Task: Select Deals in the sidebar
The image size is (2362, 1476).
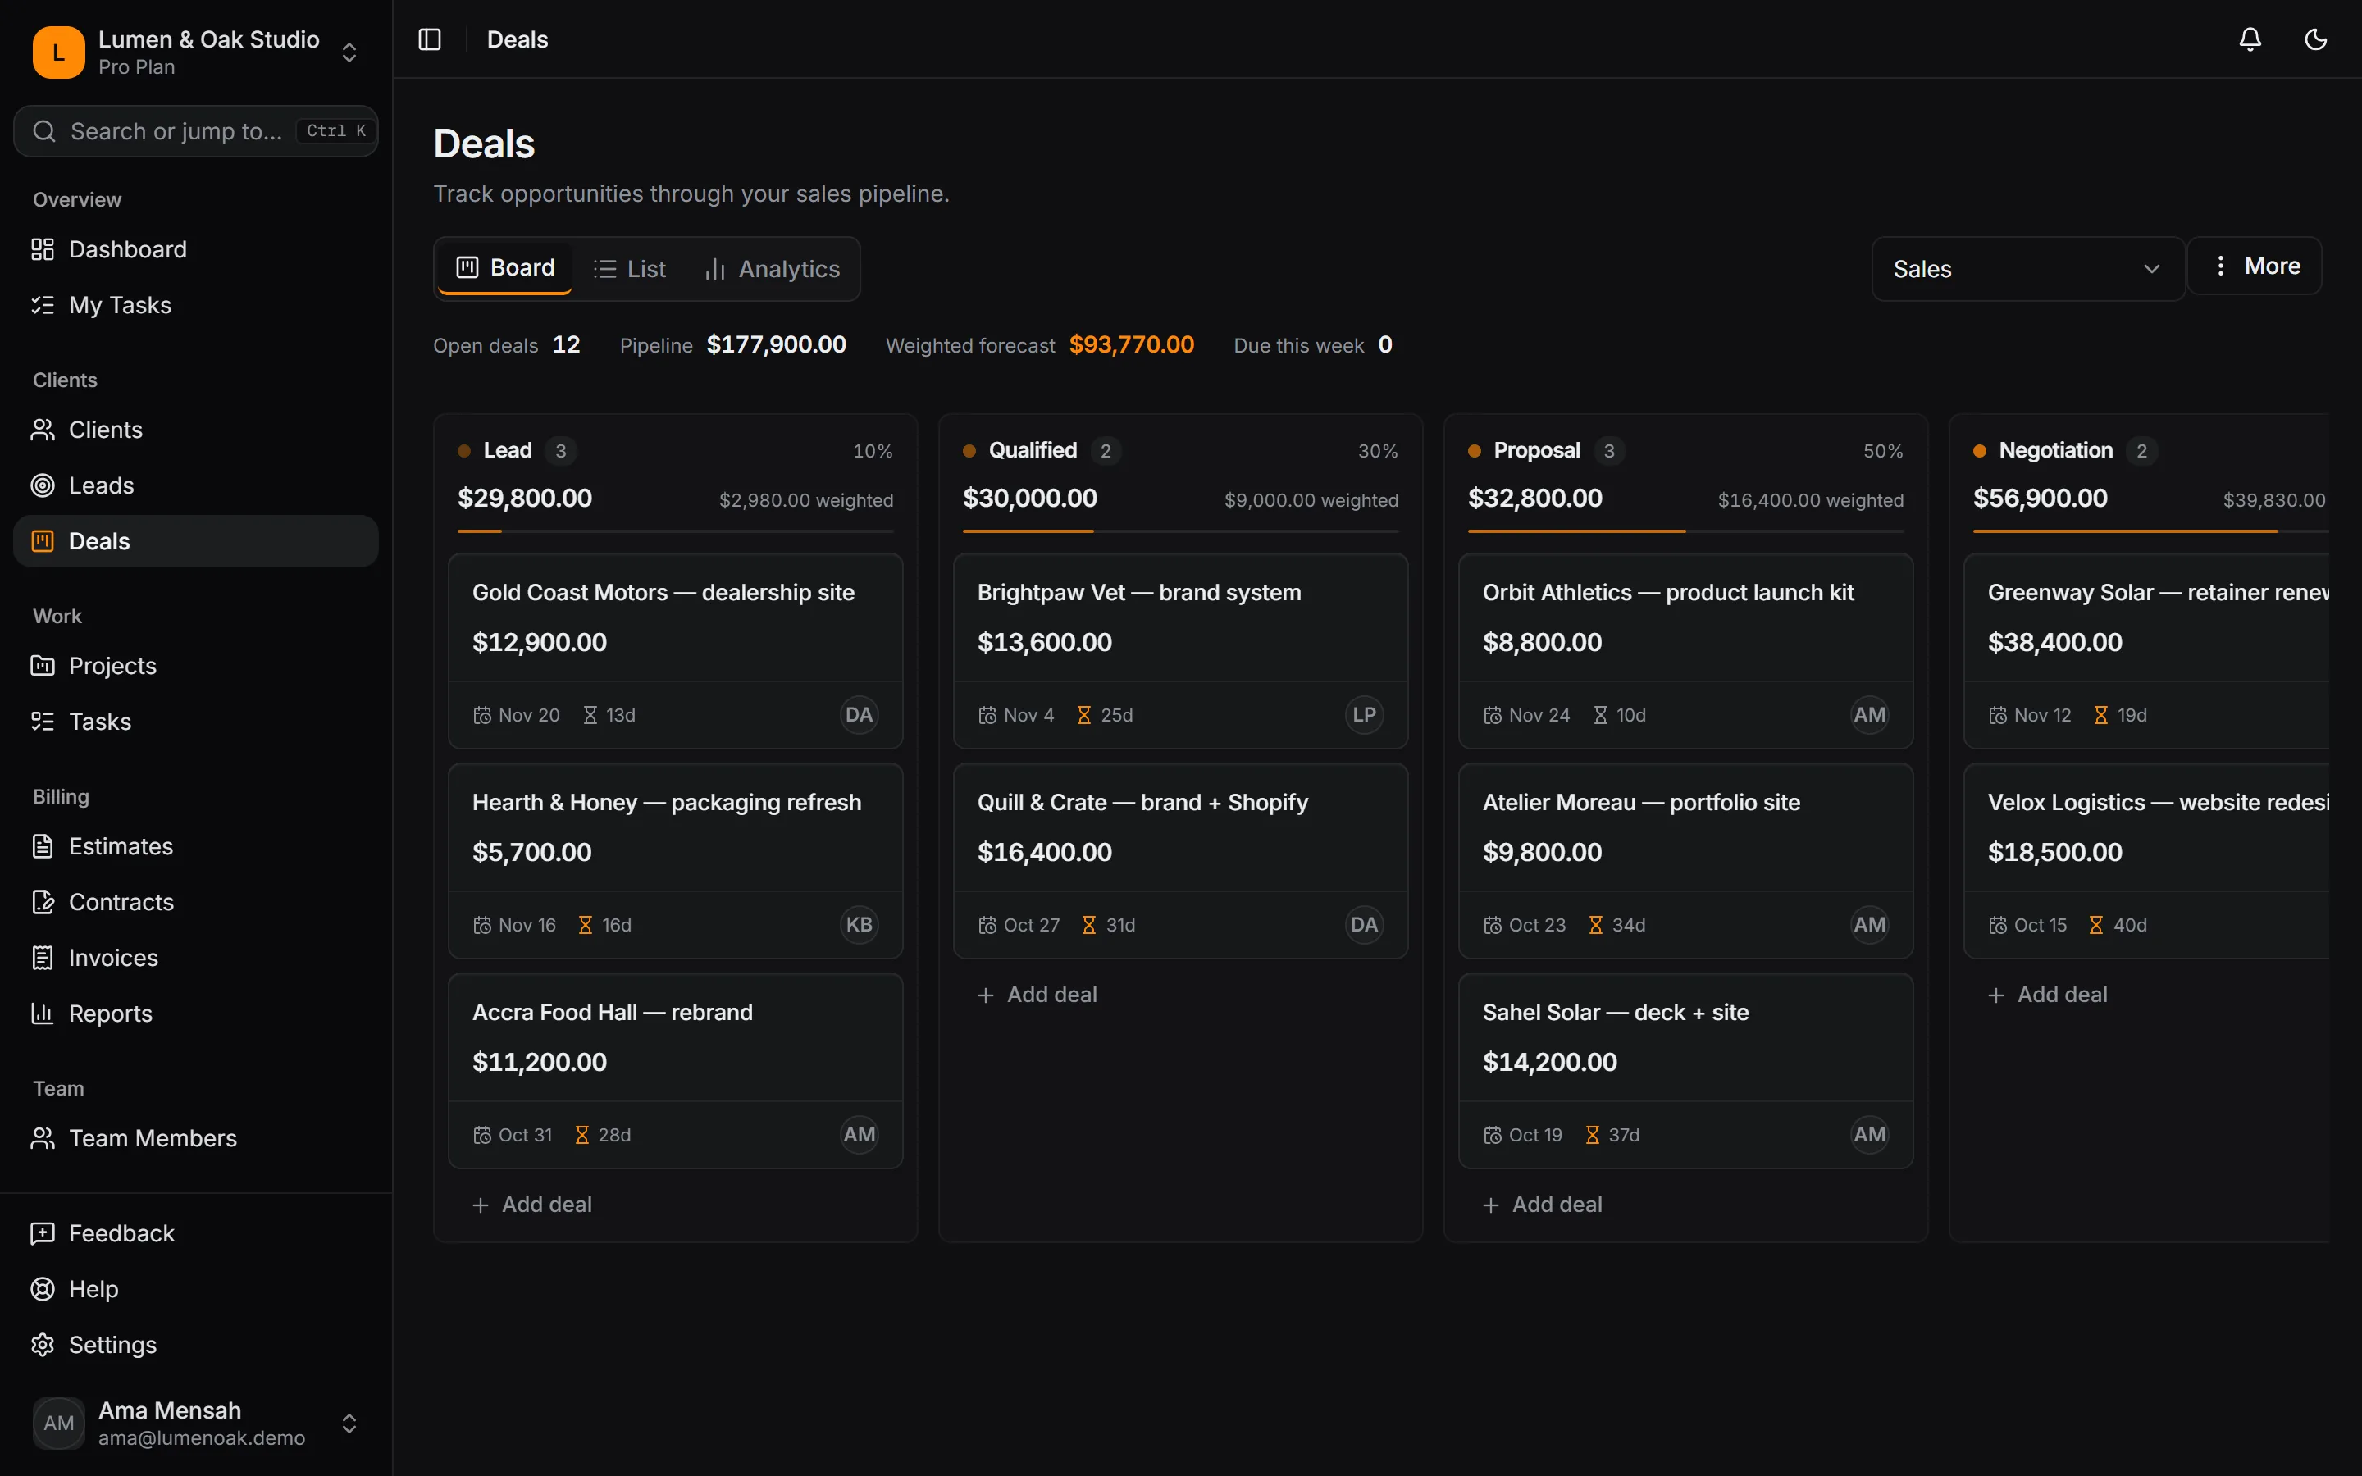Action: pyautogui.click(x=195, y=541)
